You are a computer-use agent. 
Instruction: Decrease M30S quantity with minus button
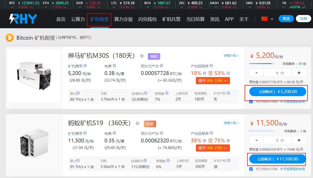tap(256, 73)
